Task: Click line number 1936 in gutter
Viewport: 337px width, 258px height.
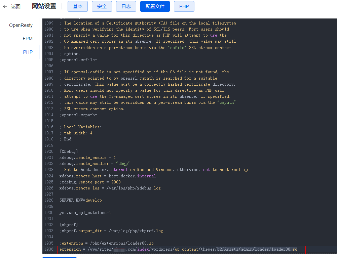Action: pos(49,249)
